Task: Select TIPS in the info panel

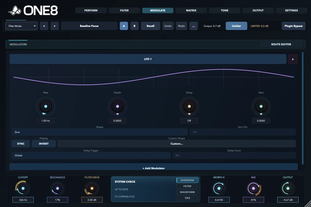Action: click(x=187, y=198)
